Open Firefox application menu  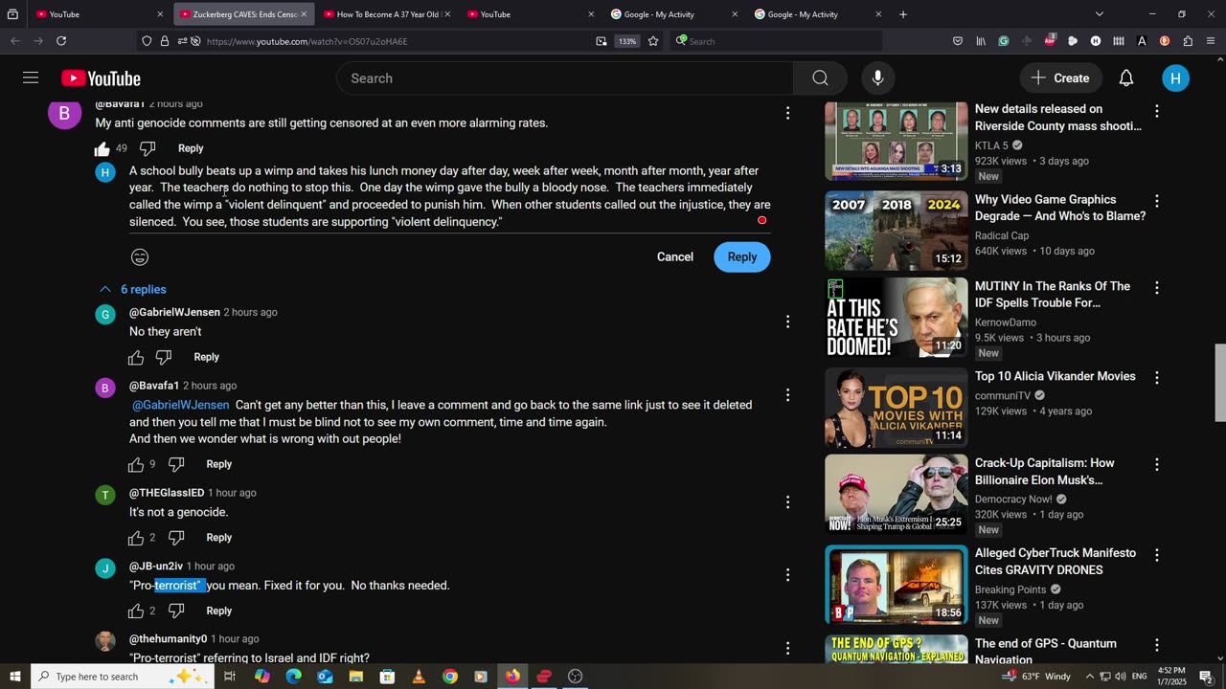click(1212, 41)
